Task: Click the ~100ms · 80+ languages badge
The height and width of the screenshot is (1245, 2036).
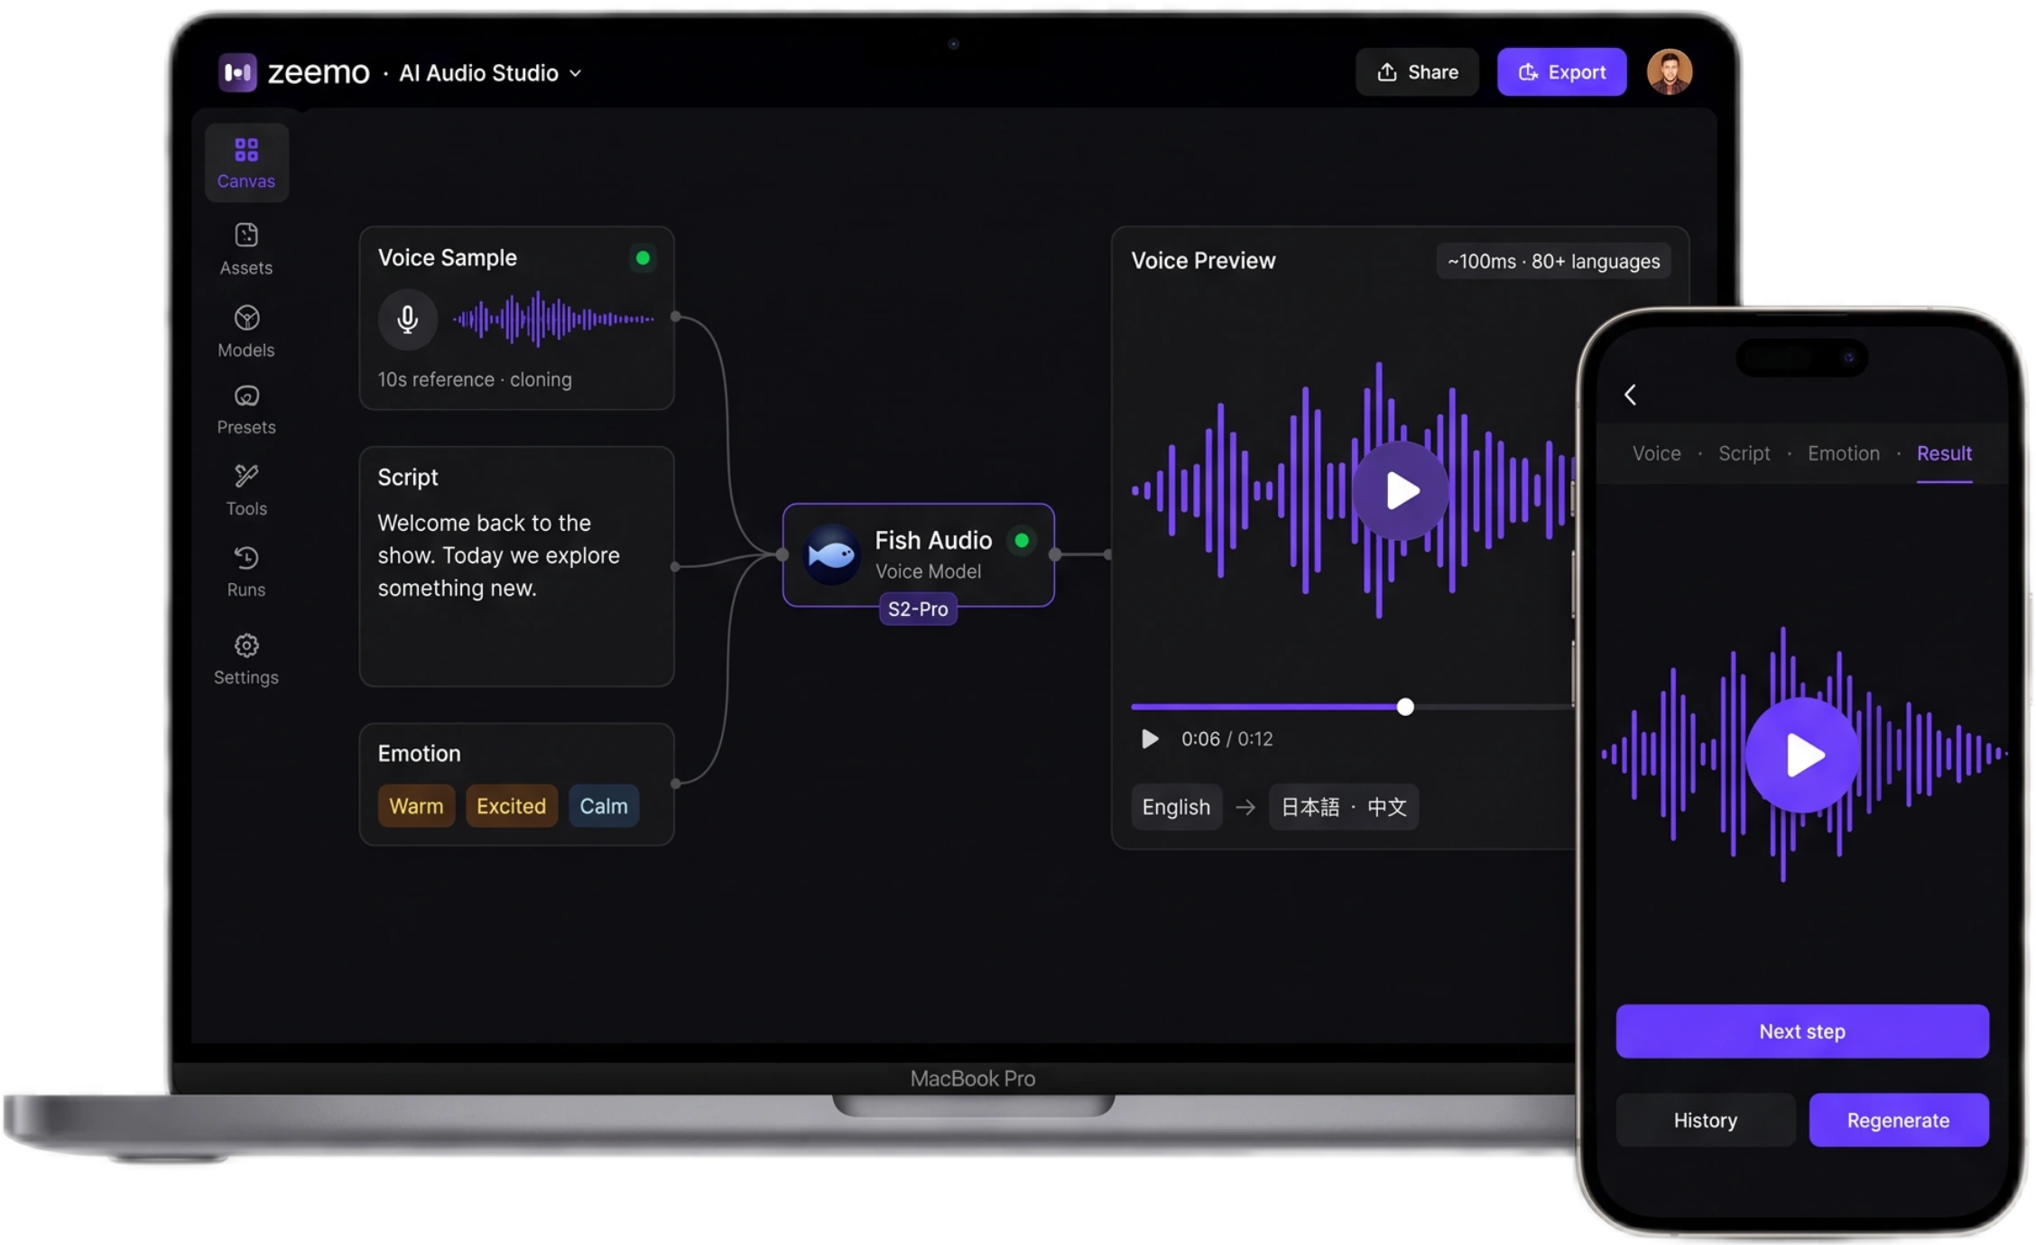Action: click(x=1553, y=262)
